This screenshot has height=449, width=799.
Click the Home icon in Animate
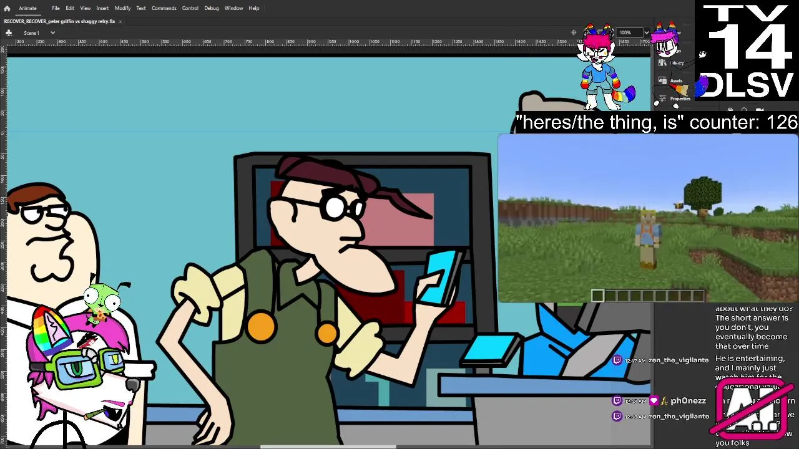tap(7, 8)
